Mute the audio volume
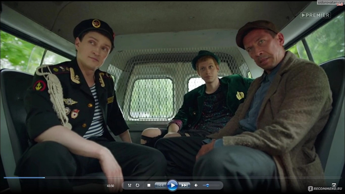This screenshot has width=345, height=194. (x=196, y=185)
